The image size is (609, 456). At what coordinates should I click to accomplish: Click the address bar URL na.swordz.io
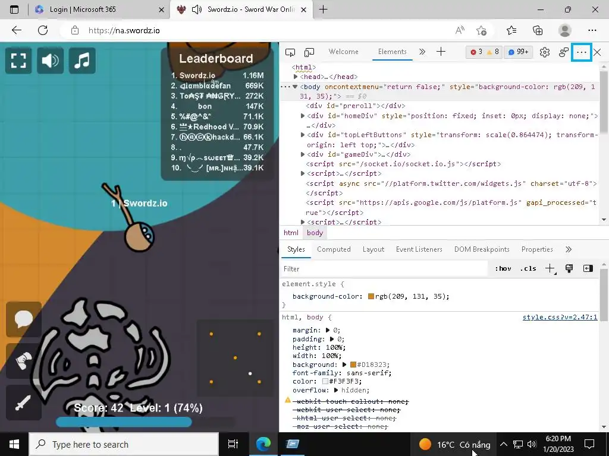tap(124, 30)
